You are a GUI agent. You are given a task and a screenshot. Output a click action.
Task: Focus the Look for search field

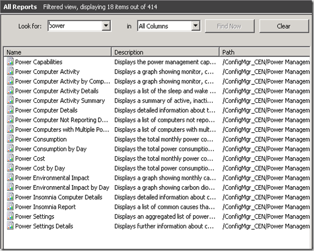[x=75, y=26]
